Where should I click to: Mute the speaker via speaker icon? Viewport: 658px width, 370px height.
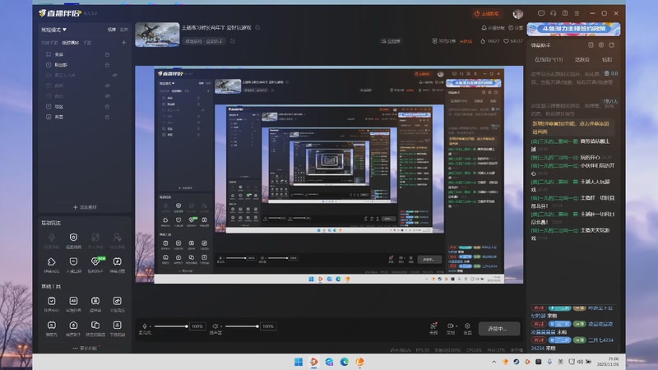(215, 326)
